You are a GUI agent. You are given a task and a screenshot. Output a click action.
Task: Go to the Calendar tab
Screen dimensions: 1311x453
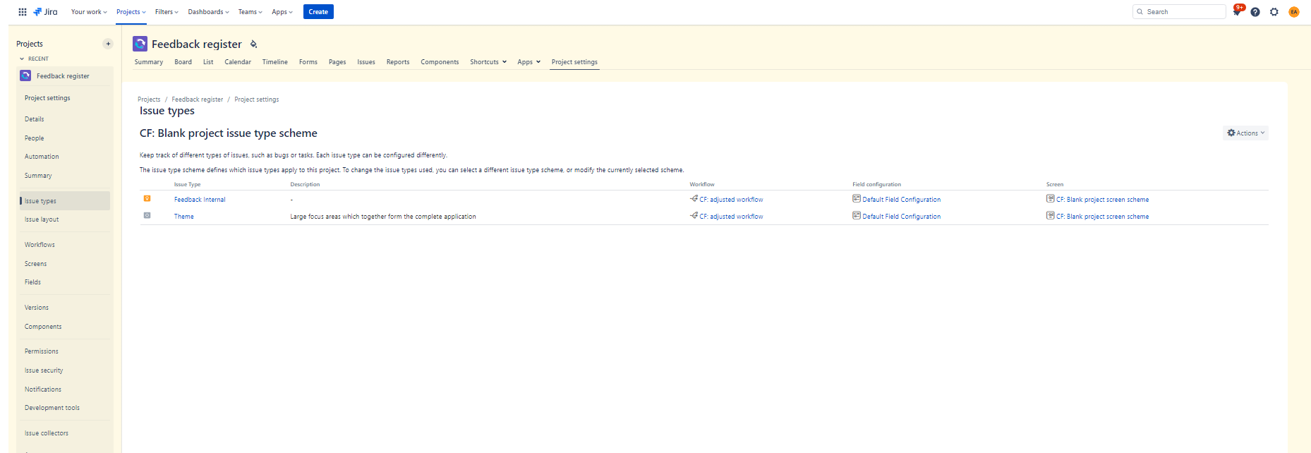238,62
